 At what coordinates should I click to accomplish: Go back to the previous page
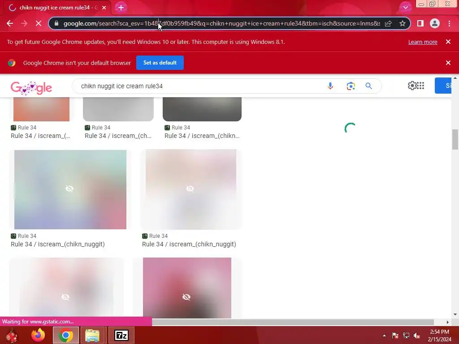[x=10, y=23]
